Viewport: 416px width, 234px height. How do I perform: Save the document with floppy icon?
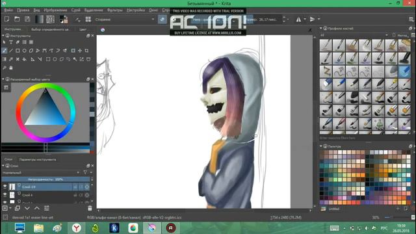27,19
